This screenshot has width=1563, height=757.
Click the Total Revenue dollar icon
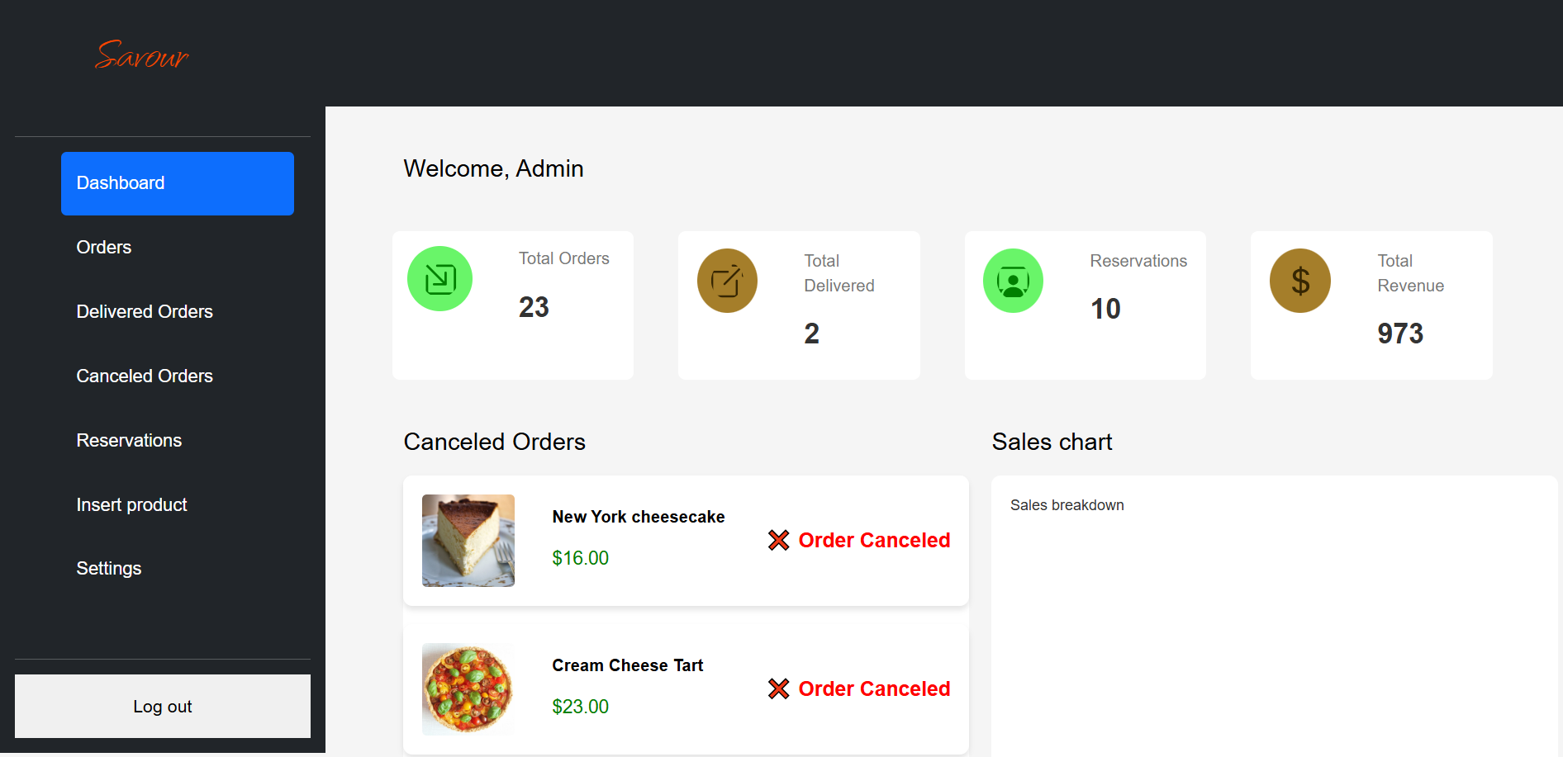tap(1299, 280)
